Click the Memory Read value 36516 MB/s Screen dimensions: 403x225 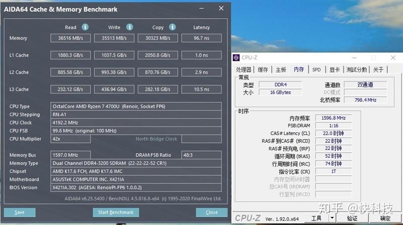[71, 38]
